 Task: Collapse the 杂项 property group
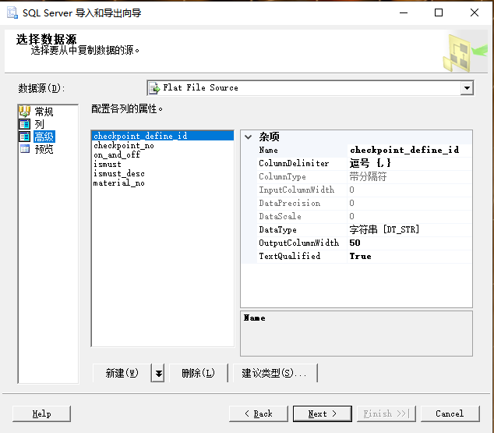tap(249, 137)
